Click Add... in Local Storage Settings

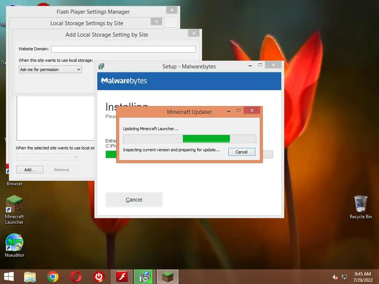click(30, 169)
